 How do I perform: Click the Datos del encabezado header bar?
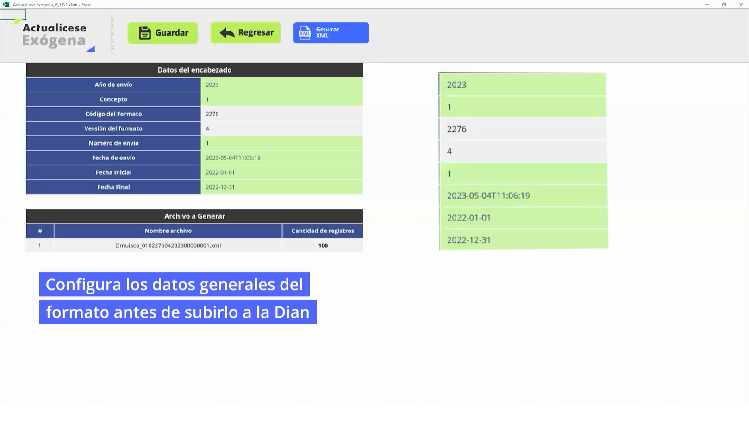click(x=194, y=70)
